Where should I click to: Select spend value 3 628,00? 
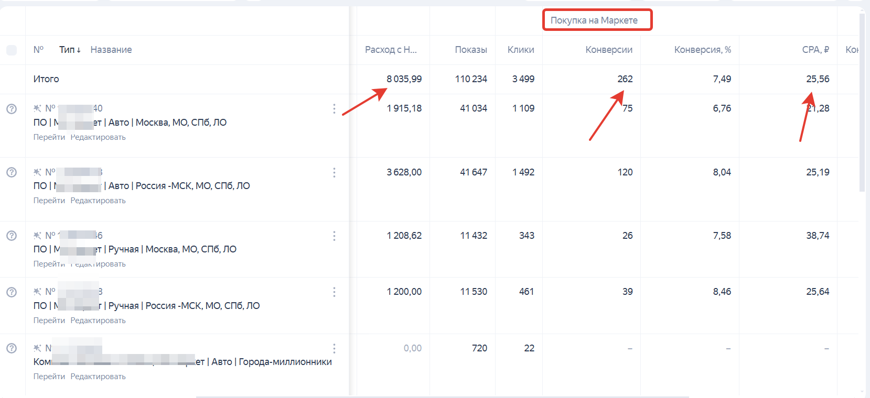tap(404, 172)
